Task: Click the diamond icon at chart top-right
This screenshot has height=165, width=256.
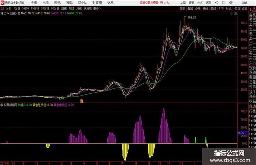Action: [231, 14]
